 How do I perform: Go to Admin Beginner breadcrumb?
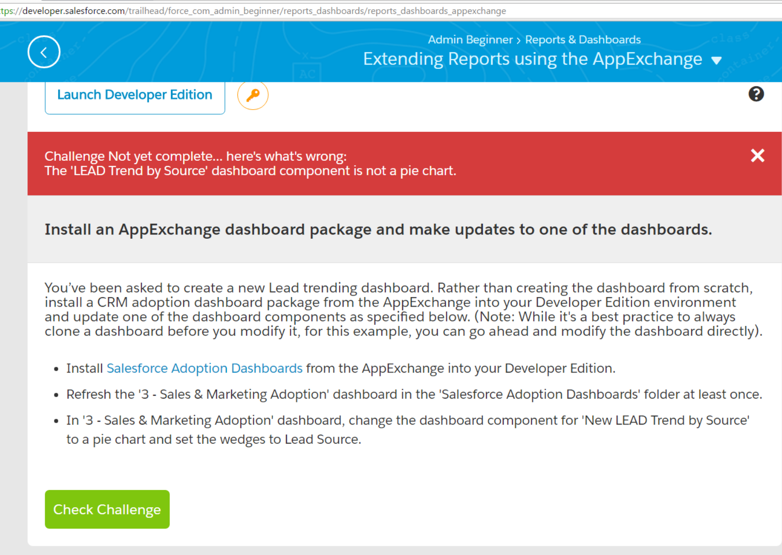470,40
